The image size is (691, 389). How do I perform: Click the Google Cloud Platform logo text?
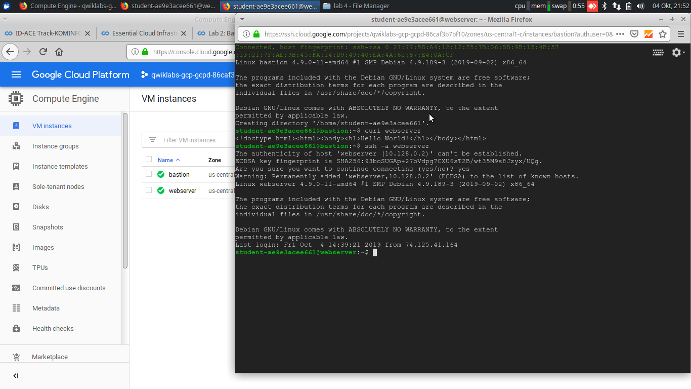tap(80, 74)
